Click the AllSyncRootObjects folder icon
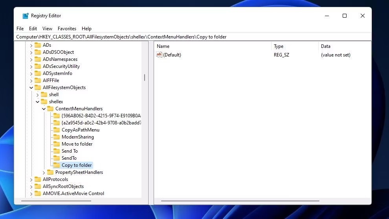Image resolution: width=389 pixels, height=219 pixels. pyautogui.click(x=38, y=186)
